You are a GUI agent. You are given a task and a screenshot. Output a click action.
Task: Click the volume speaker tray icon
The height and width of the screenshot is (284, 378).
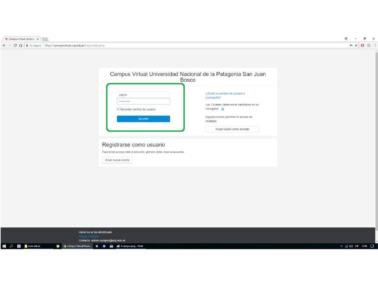[x=351, y=246]
